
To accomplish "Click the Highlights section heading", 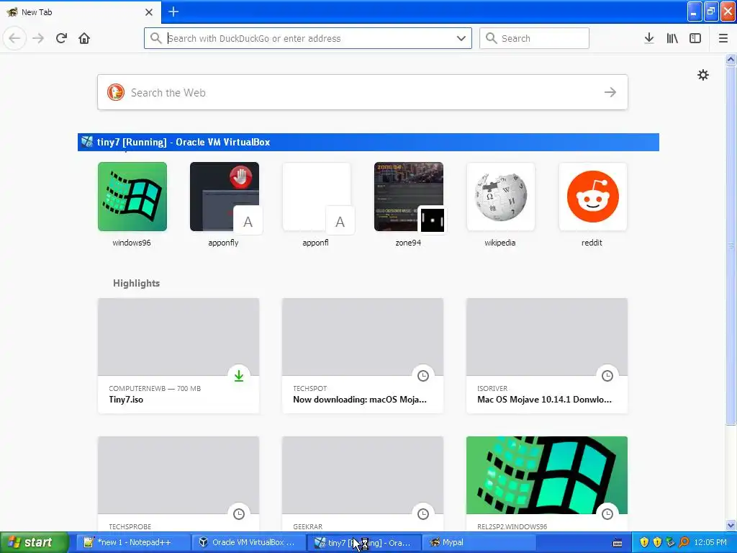I will pos(136,283).
